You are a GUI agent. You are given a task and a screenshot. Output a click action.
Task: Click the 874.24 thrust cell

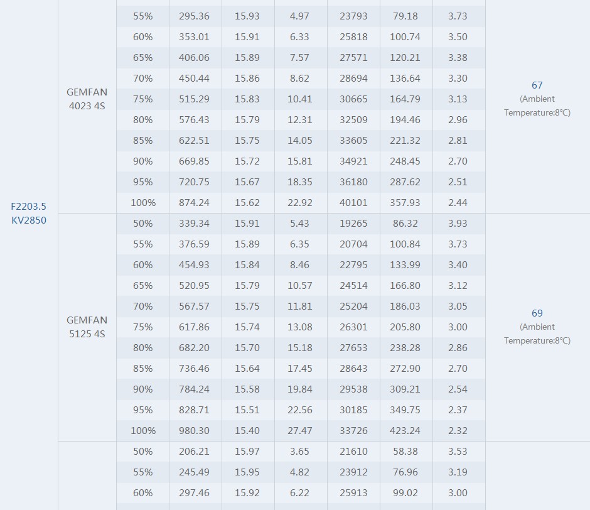click(194, 203)
